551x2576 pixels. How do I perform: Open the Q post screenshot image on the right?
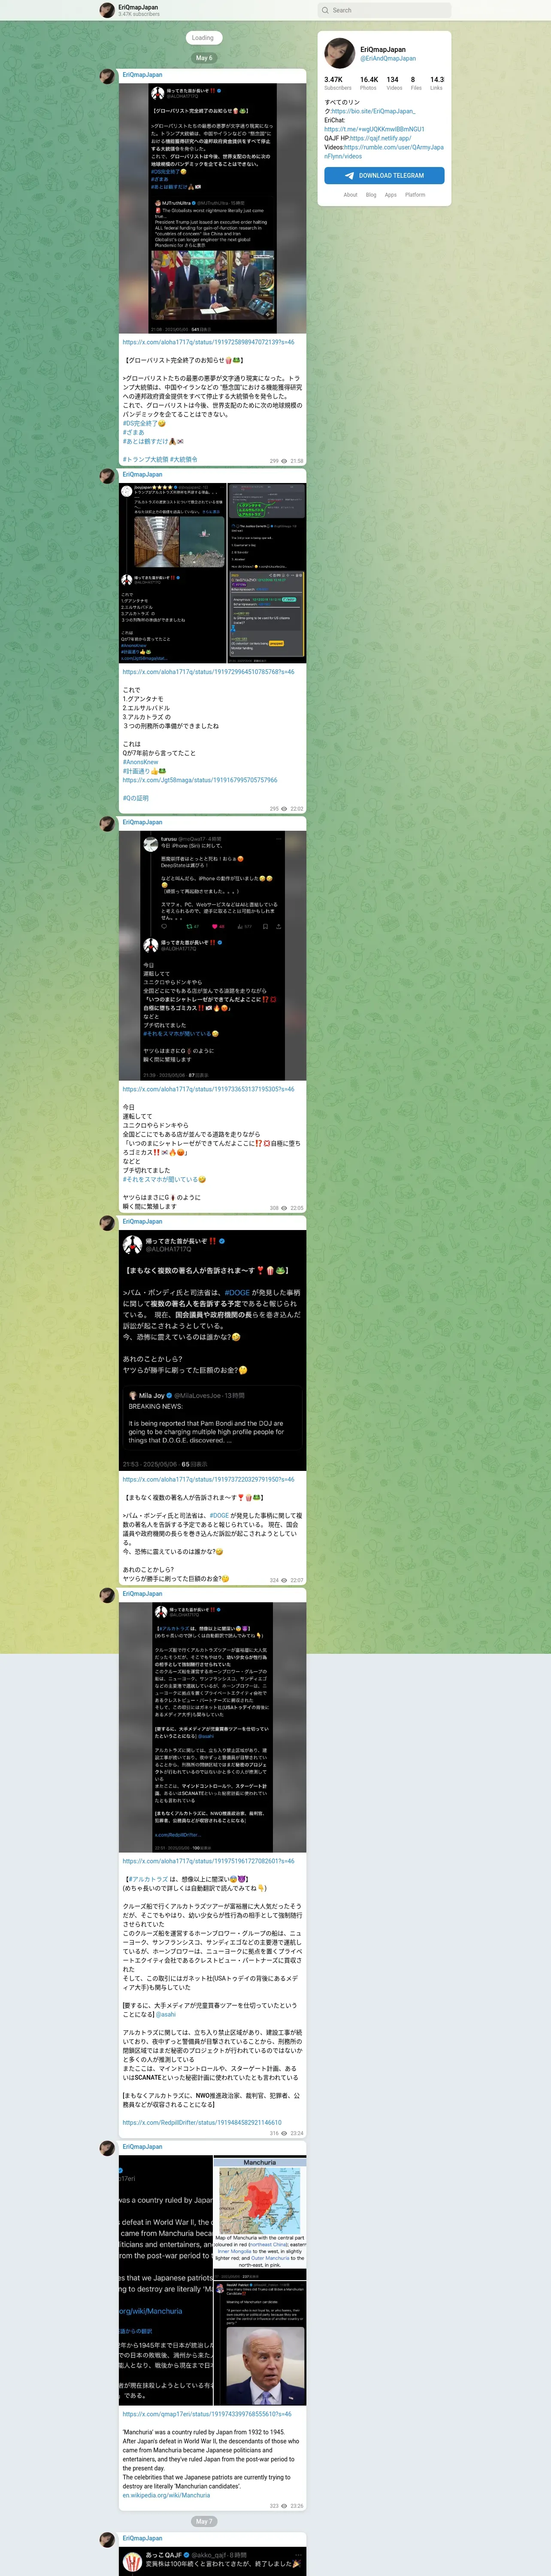[266, 573]
